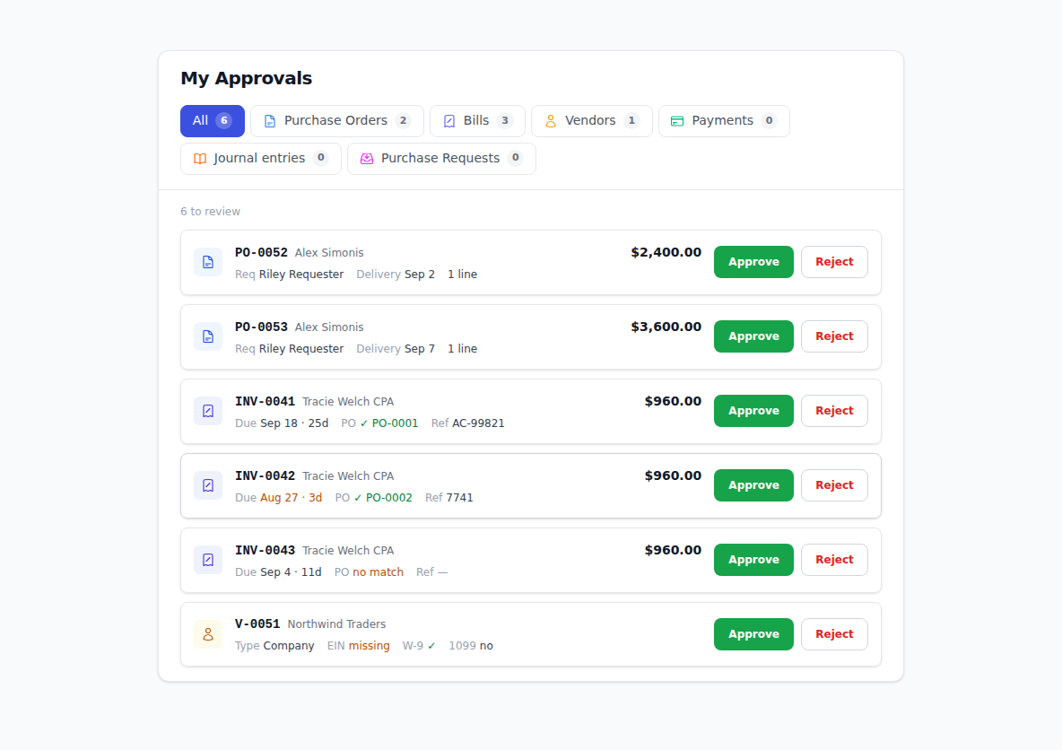Show All approvals tab
This screenshot has width=1062, height=750.
click(x=212, y=121)
